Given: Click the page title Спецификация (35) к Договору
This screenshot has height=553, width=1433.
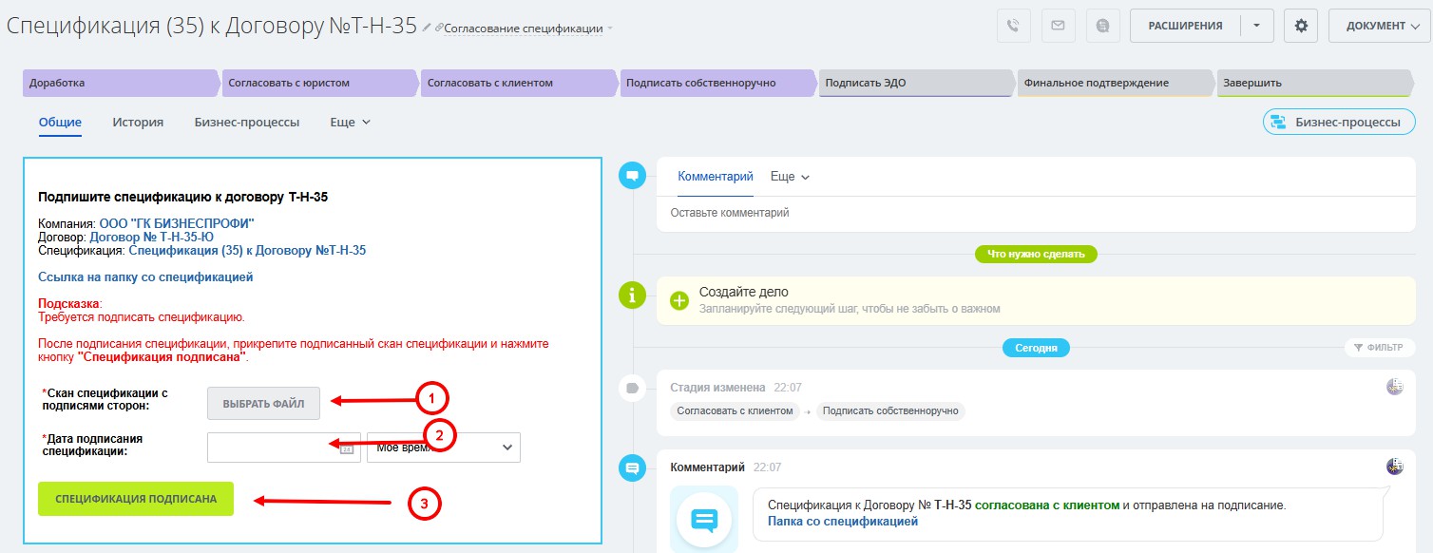Looking at the screenshot, I should [211, 26].
